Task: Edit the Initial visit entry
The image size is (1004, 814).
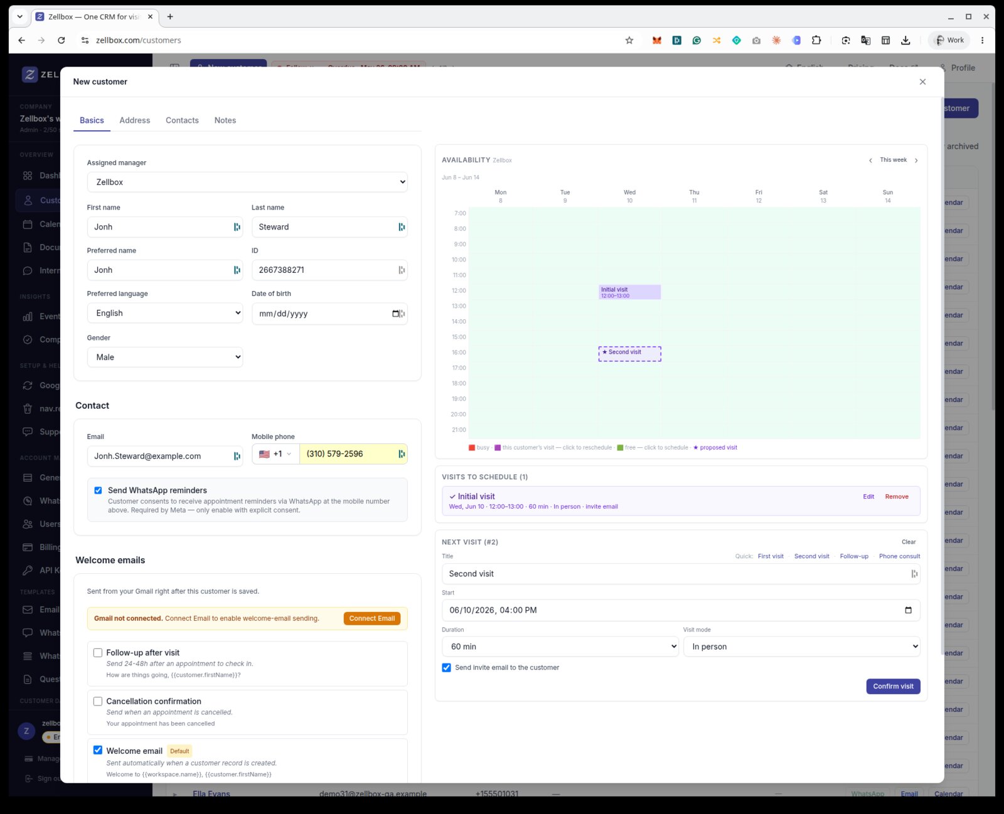Action: 868,497
